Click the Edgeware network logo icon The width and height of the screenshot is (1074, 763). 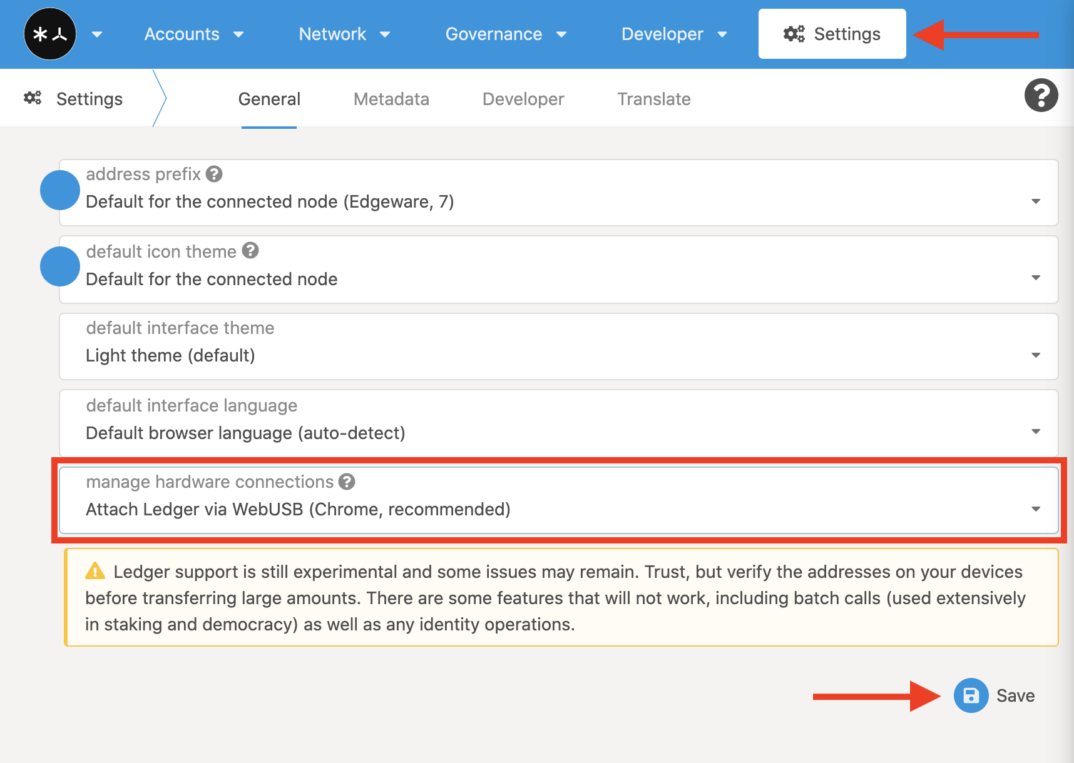pos(50,34)
